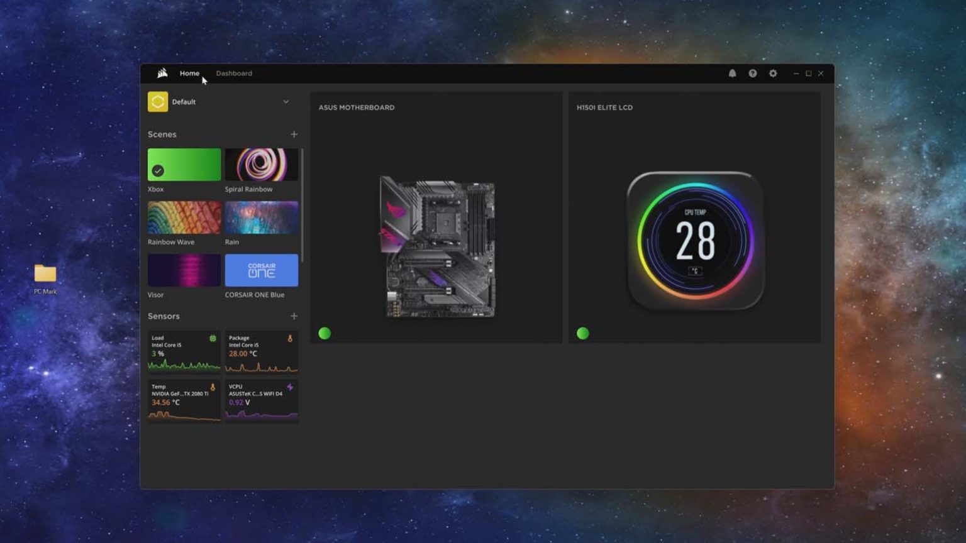966x543 pixels.
Task: Click the 3 % CPU load reading
Action: [x=158, y=354]
